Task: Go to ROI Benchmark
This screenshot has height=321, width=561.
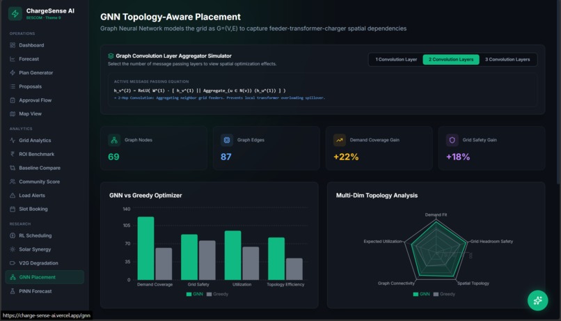Action: click(45, 154)
